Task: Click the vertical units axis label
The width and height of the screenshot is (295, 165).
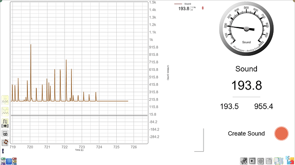Action: (x=168, y=73)
